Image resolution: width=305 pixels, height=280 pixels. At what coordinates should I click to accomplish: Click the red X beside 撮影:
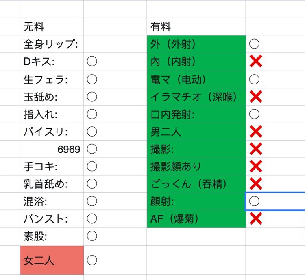point(255,149)
